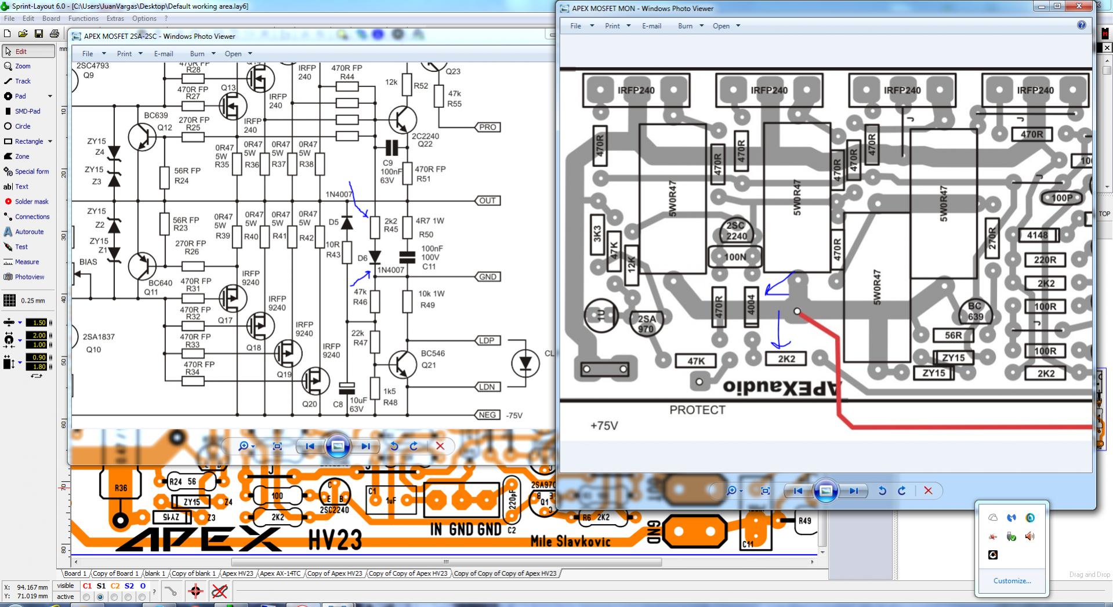Activate layer S2 radio button
Viewport: 1113px width, 607px height.
click(x=128, y=597)
